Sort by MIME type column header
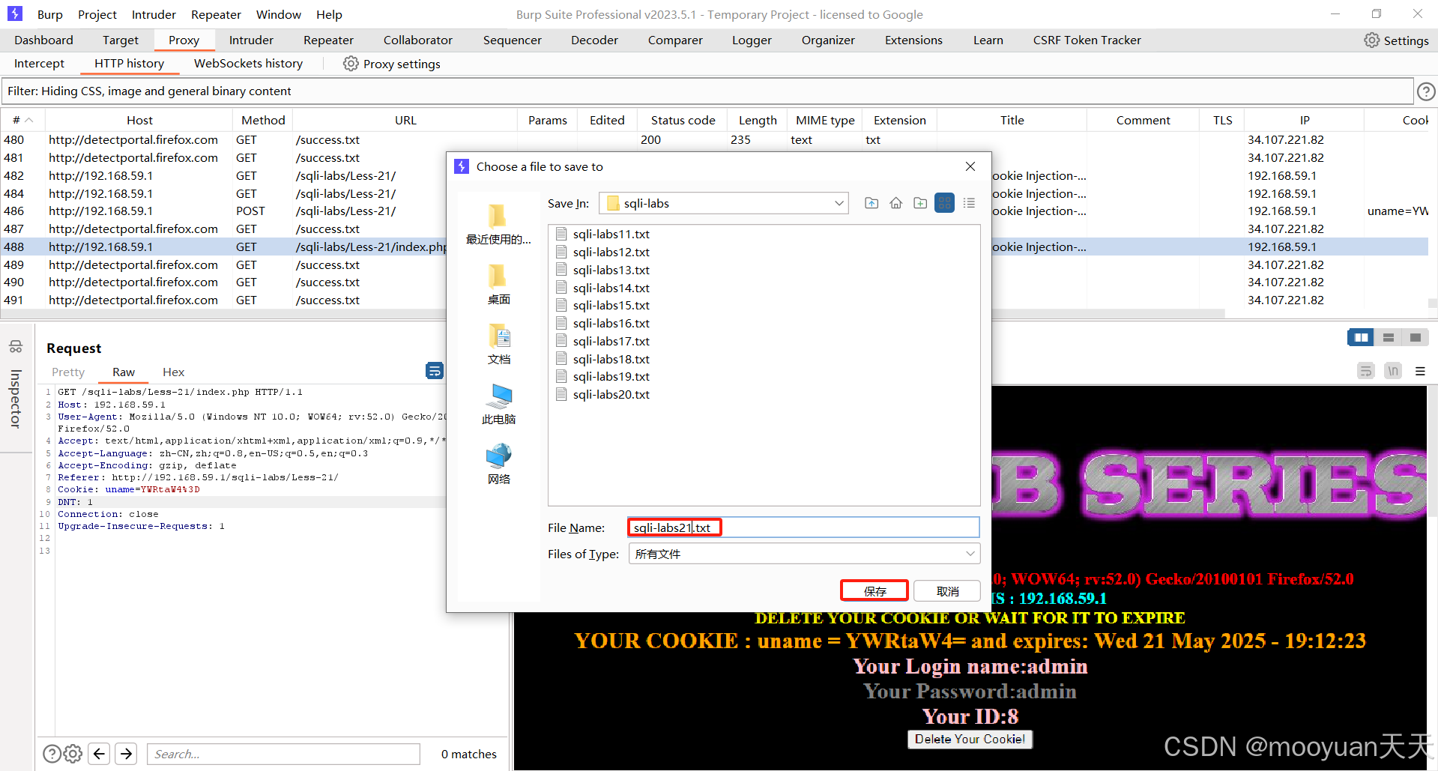Screen dimensions: 1438x771 click(x=825, y=120)
